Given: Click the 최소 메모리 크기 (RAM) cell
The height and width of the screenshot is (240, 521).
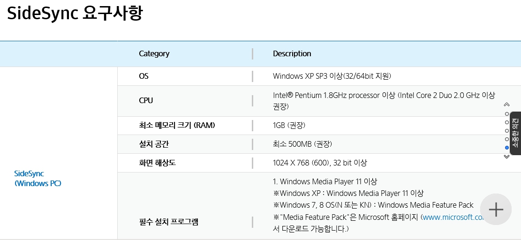Looking at the screenshot, I should (177, 125).
